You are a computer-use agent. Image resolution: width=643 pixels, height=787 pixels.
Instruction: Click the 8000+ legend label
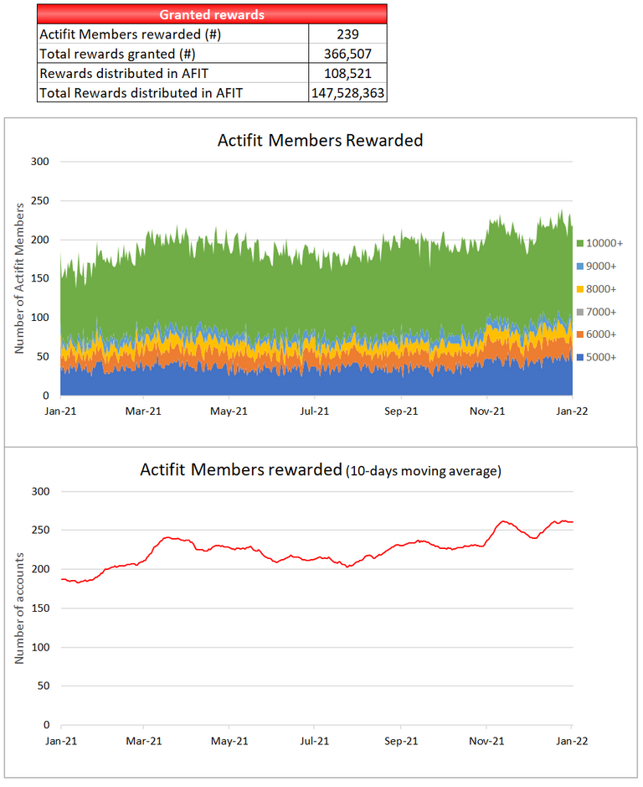(x=601, y=289)
